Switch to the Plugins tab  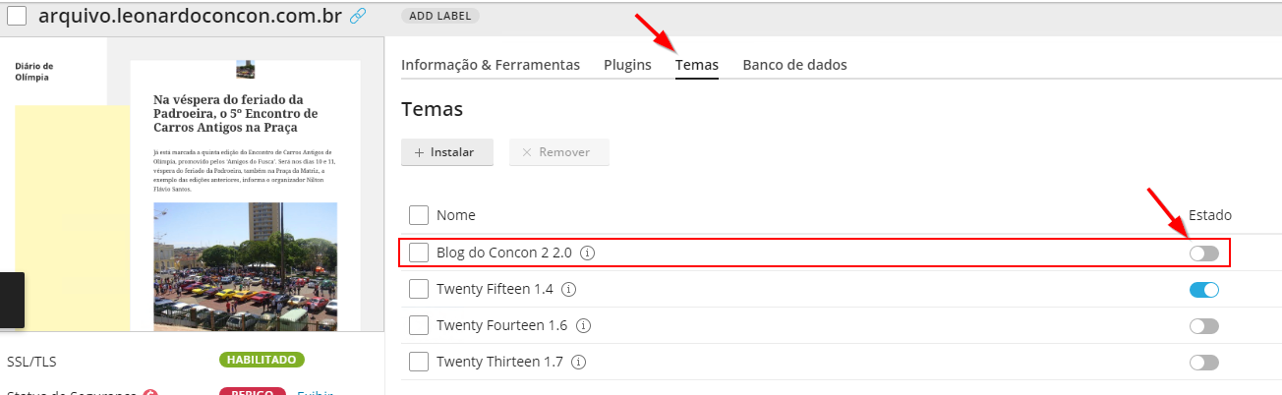click(627, 65)
